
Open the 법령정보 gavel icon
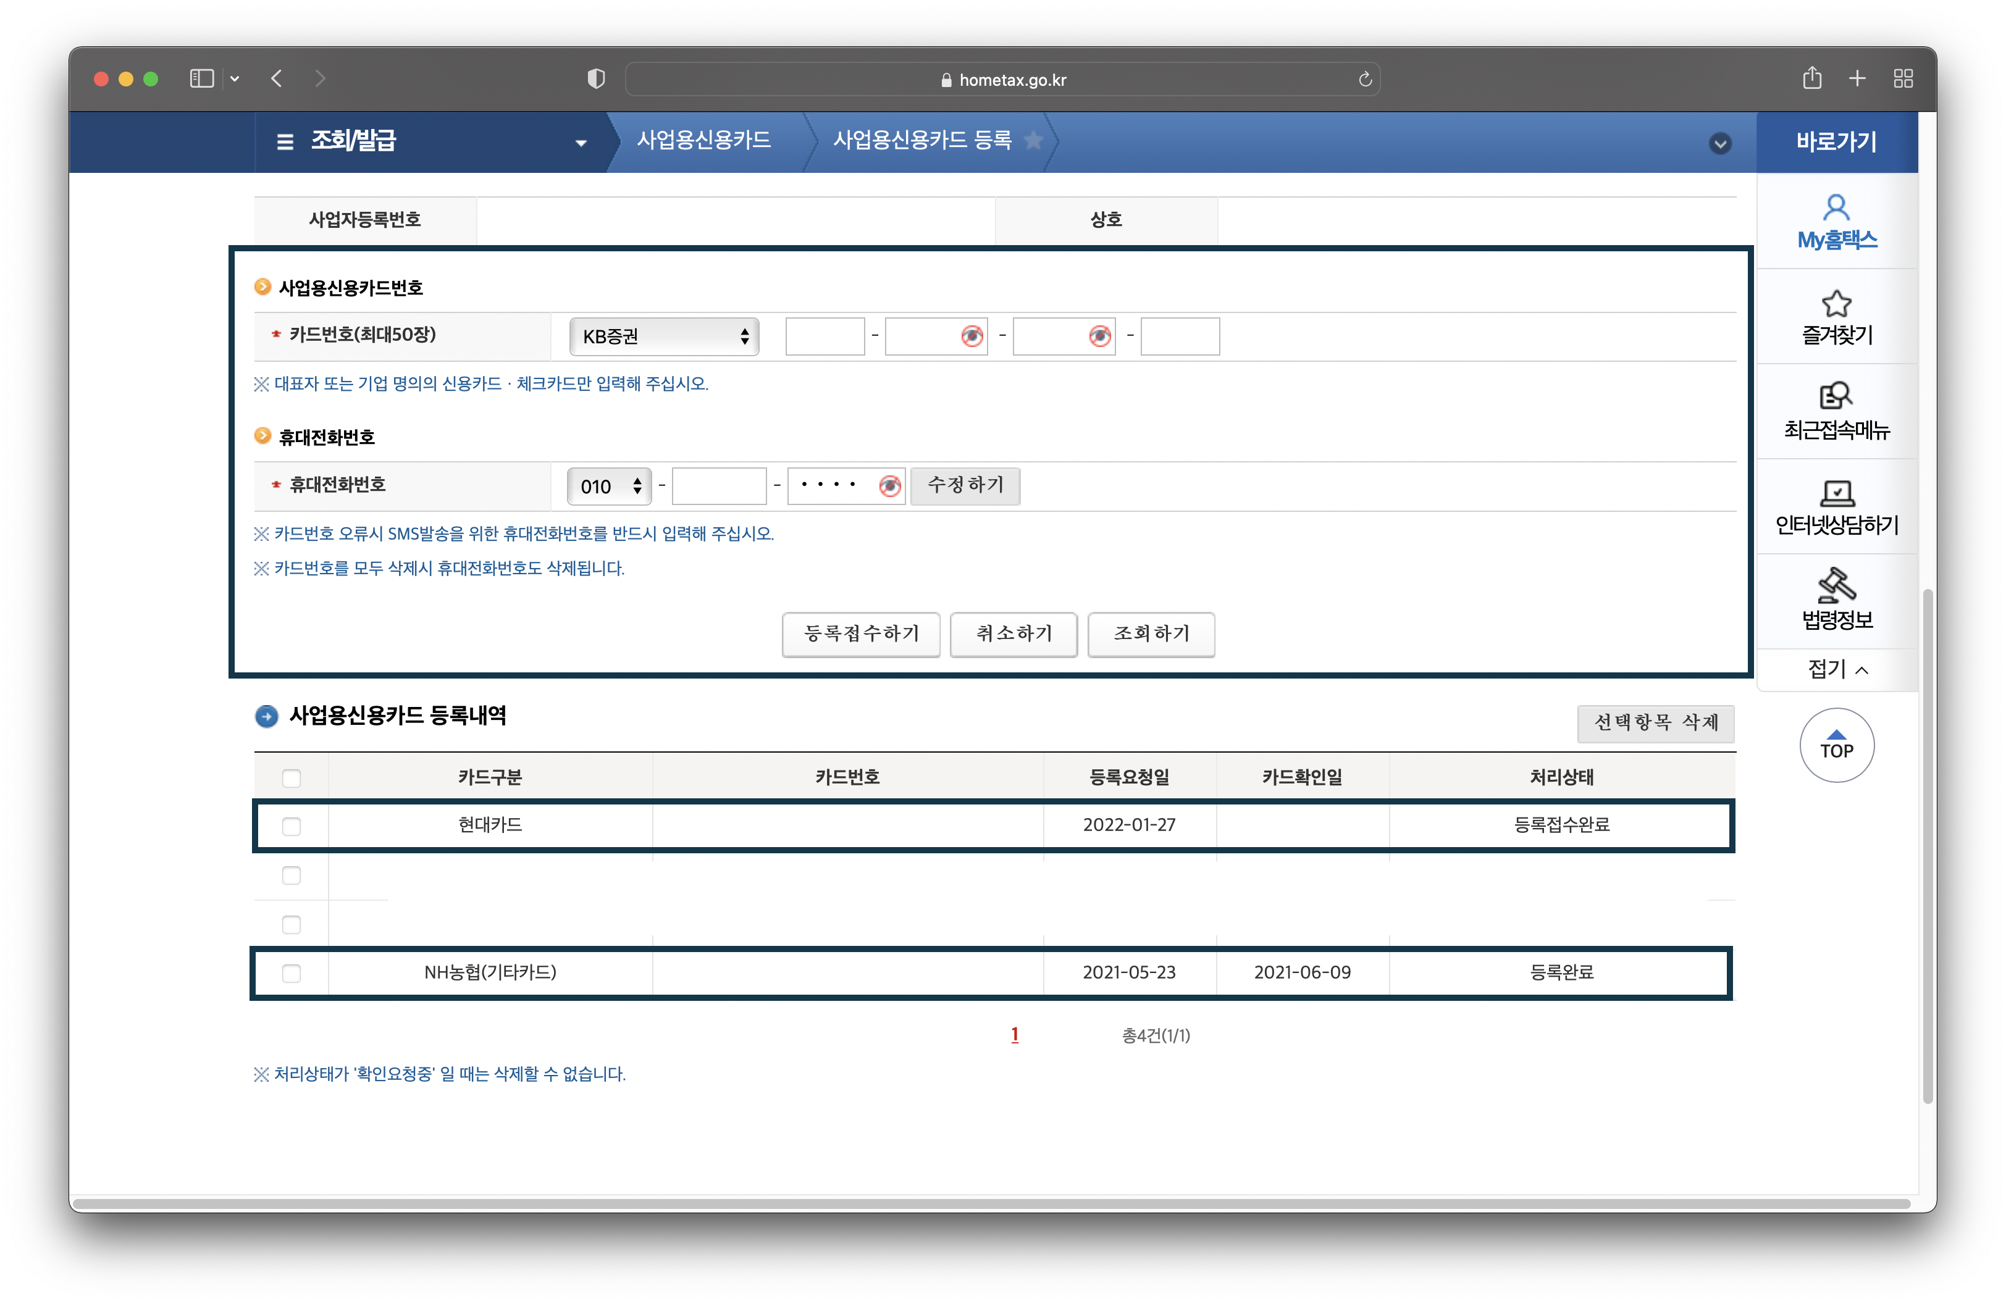[1836, 601]
